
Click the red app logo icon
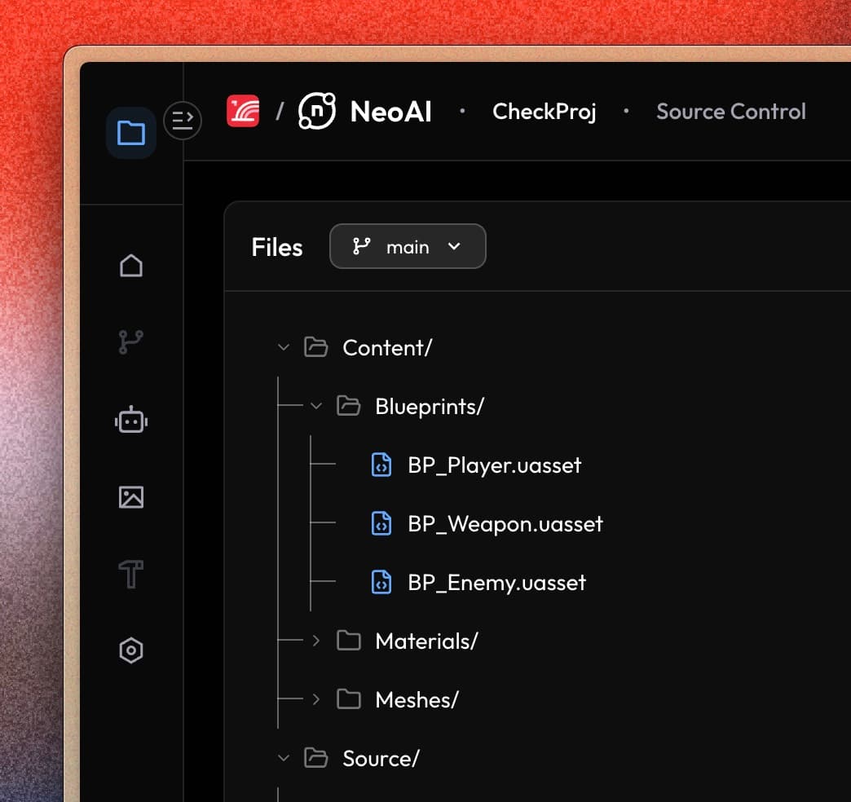click(243, 112)
